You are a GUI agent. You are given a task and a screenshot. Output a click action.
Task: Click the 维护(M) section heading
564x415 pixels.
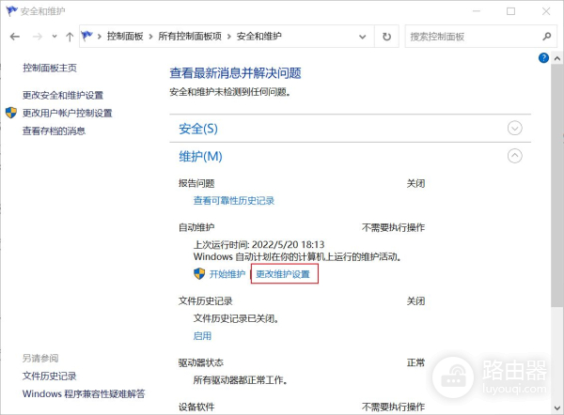pos(200,156)
